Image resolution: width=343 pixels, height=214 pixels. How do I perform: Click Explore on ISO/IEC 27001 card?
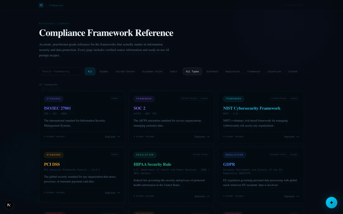[x=112, y=137]
